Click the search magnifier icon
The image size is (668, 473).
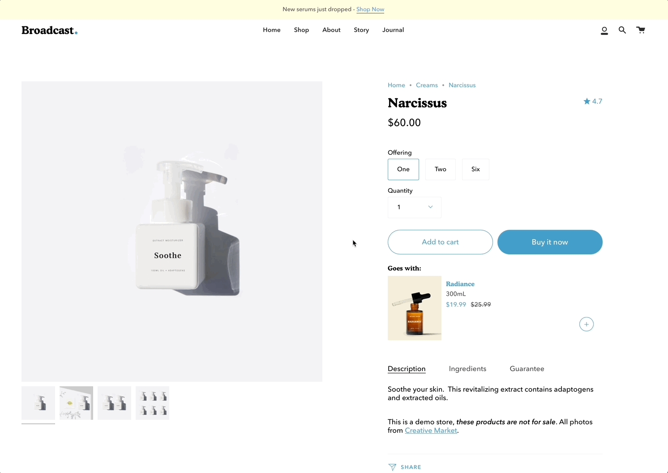point(622,30)
